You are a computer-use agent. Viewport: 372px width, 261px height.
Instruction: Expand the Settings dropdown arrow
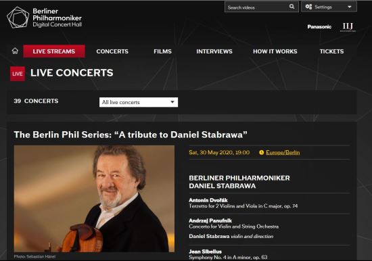point(350,7)
